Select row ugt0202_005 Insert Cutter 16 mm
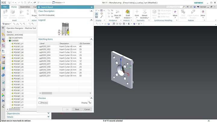217x122 pixels. point(65,58)
